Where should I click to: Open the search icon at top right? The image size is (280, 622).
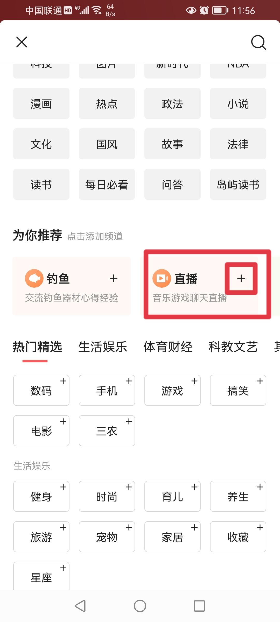coord(258,42)
